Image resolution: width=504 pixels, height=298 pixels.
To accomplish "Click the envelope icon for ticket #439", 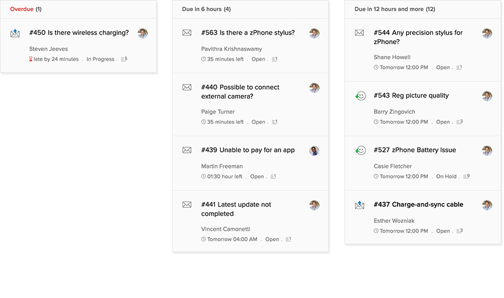I will 186,150.
